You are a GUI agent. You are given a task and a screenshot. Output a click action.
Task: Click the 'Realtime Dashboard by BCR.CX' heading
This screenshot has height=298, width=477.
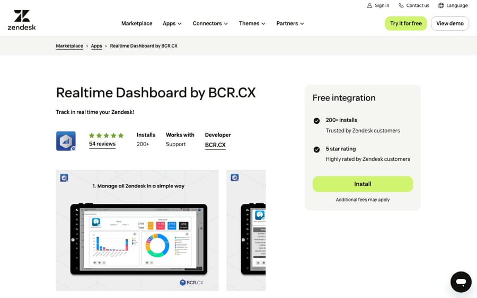coord(156,93)
